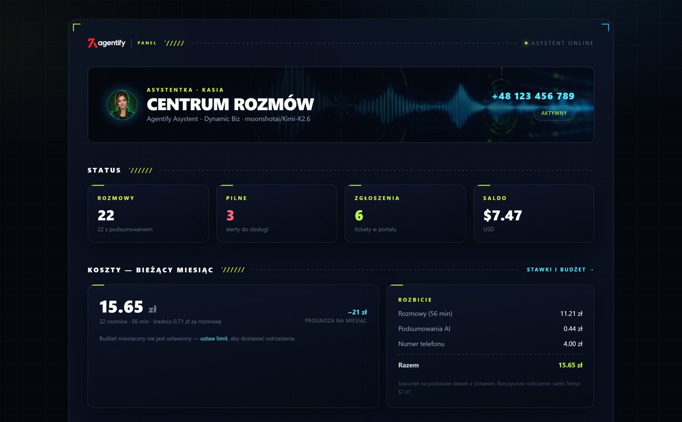Click the model line mentioning moonshotai/Kimi-K2.6
The width and height of the screenshot is (682, 422).
(229, 119)
